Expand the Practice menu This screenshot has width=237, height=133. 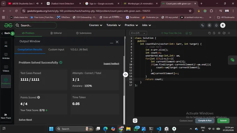(131, 25)
